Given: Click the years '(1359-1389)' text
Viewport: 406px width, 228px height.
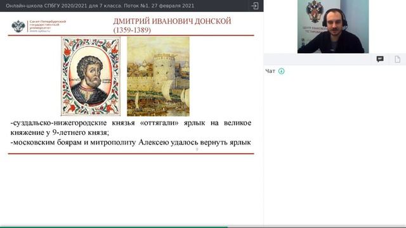Looking at the screenshot, I should pos(132,30).
